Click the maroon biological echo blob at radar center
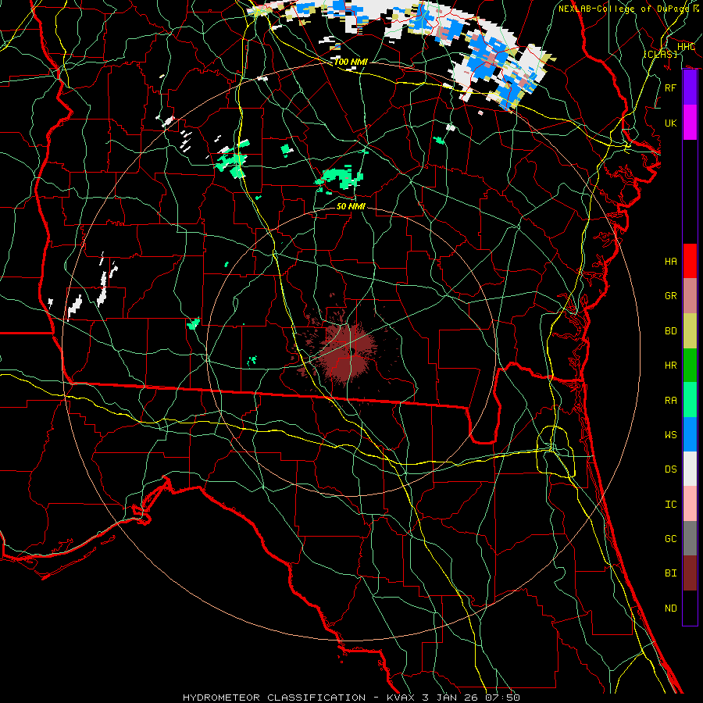This screenshot has width=703, height=703. coord(348,353)
